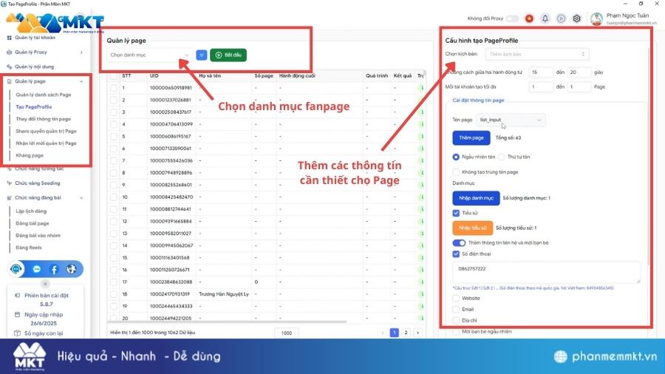Open the Facebook icon in the sidebar
The image size is (665, 374).
[54, 269]
